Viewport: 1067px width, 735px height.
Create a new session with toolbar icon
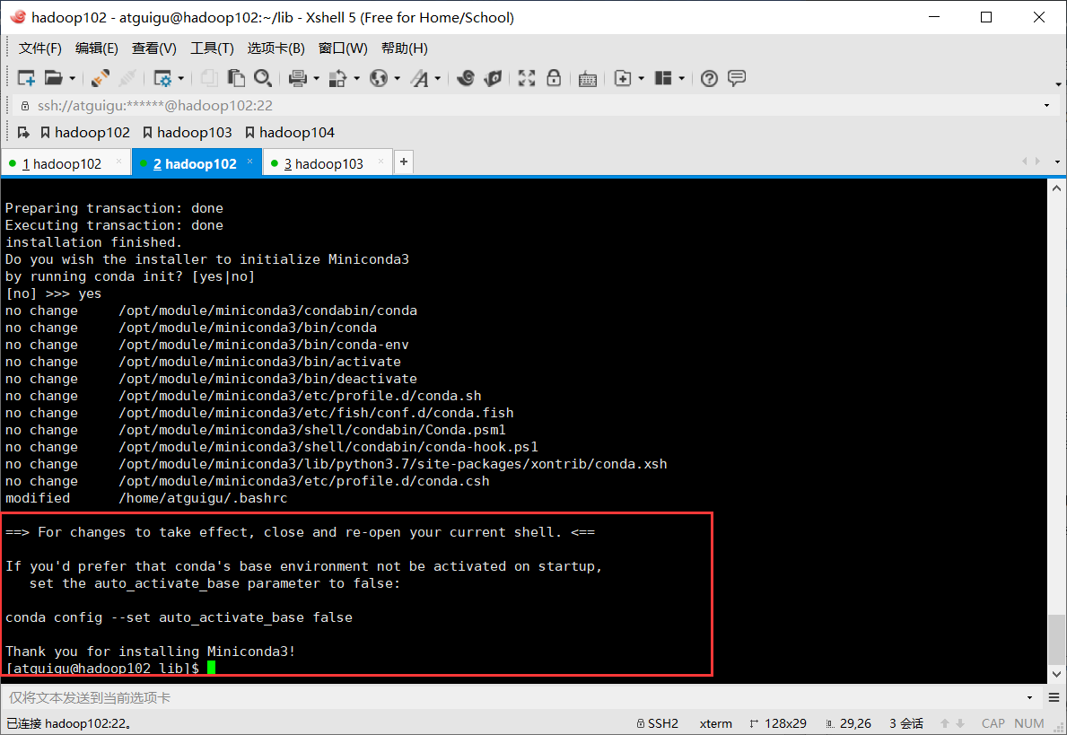click(x=26, y=78)
